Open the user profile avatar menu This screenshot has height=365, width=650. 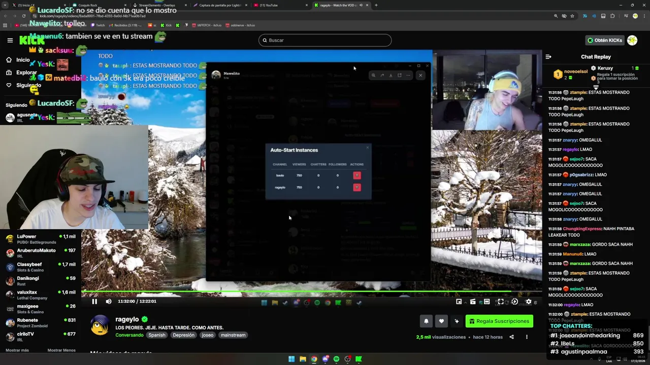tap(632, 40)
